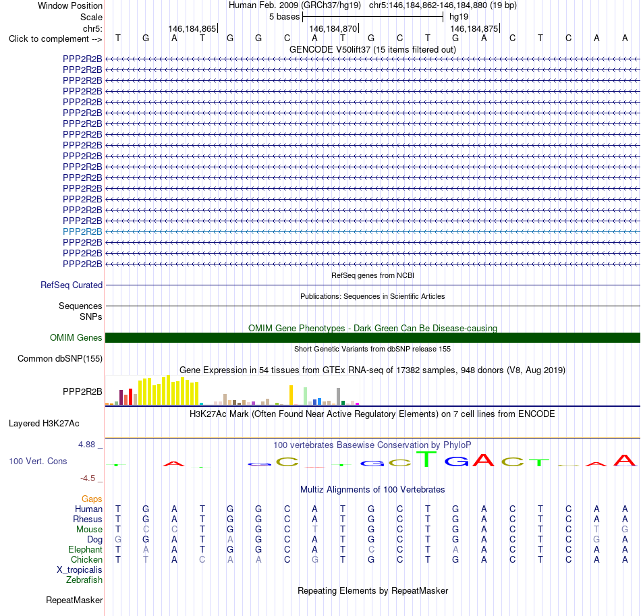Click the Sequences track label
This screenshot has height=616, width=641.
tap(80, 306)
